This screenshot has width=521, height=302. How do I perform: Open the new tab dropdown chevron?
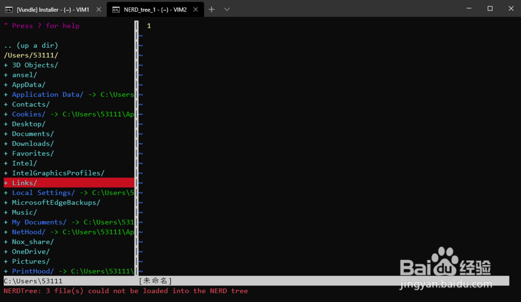tap(226, 9)
